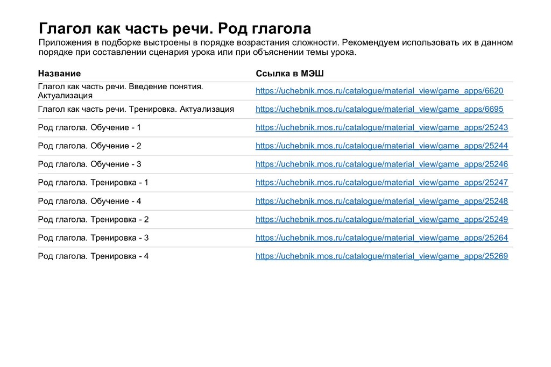The height and width of the screenshot is (367, 551).
Task: Follow the link ending in 25248
Action: coord(382,201)
